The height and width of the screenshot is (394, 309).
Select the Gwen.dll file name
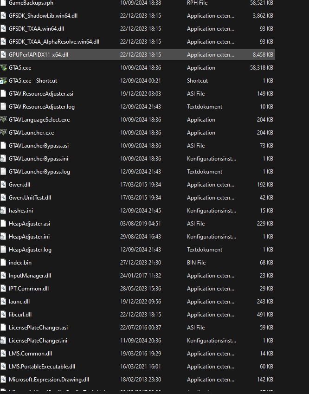tap(19, 185)
